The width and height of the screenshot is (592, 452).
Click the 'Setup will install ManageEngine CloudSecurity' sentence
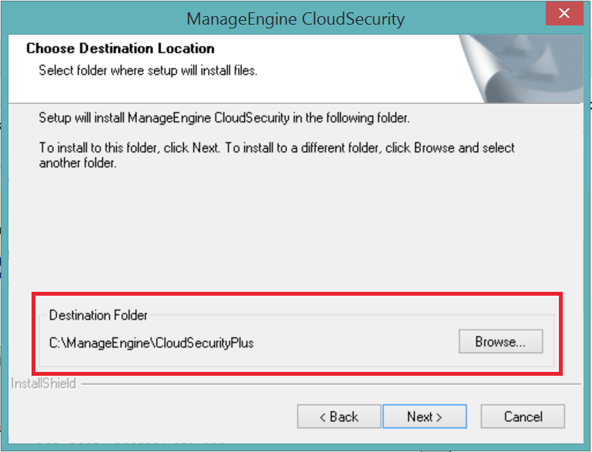[224, 119]
